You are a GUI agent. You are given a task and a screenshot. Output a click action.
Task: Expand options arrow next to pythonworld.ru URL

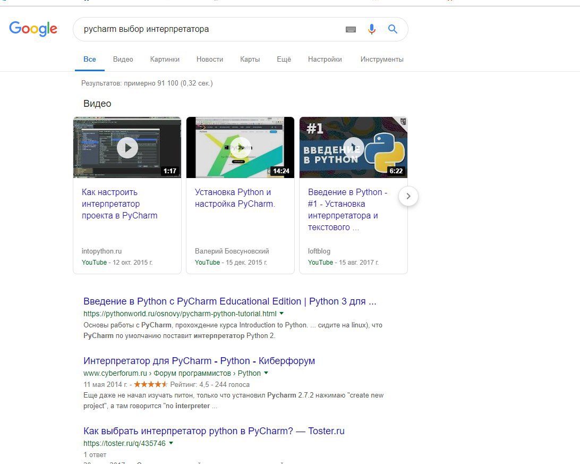282,314
